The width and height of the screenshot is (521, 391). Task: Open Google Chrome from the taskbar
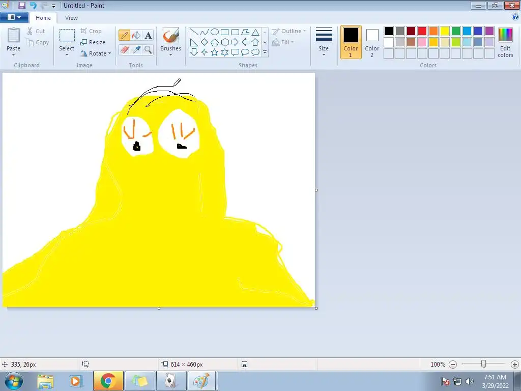[108, 381]
